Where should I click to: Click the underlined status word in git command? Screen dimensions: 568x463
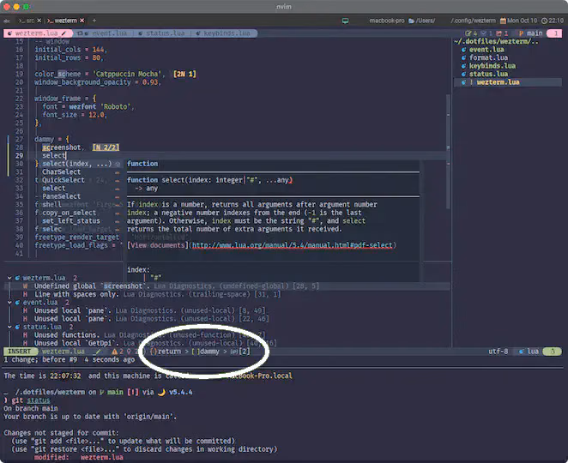coord(39,400)
